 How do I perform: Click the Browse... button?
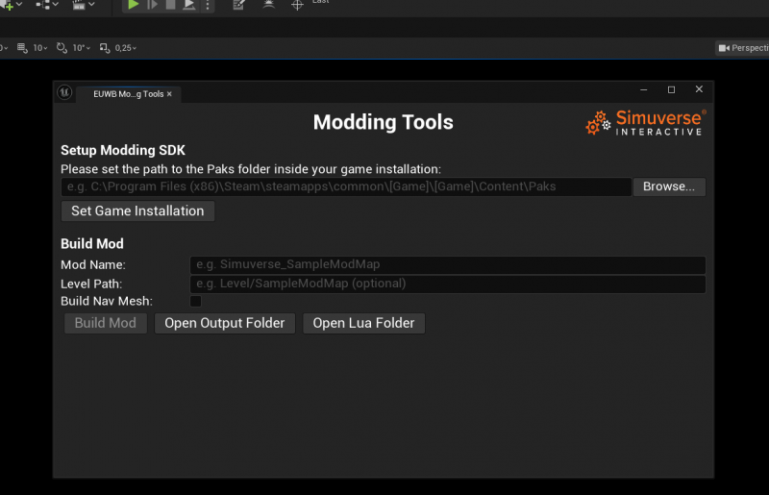coord(669,186)
